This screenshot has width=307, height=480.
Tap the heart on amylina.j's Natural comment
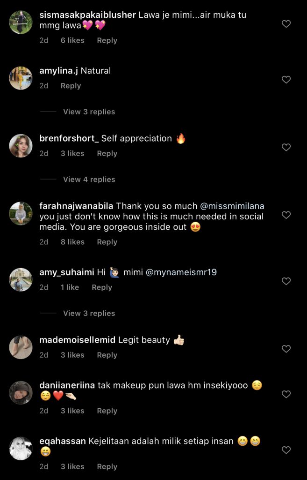click(x=286, y=80)
